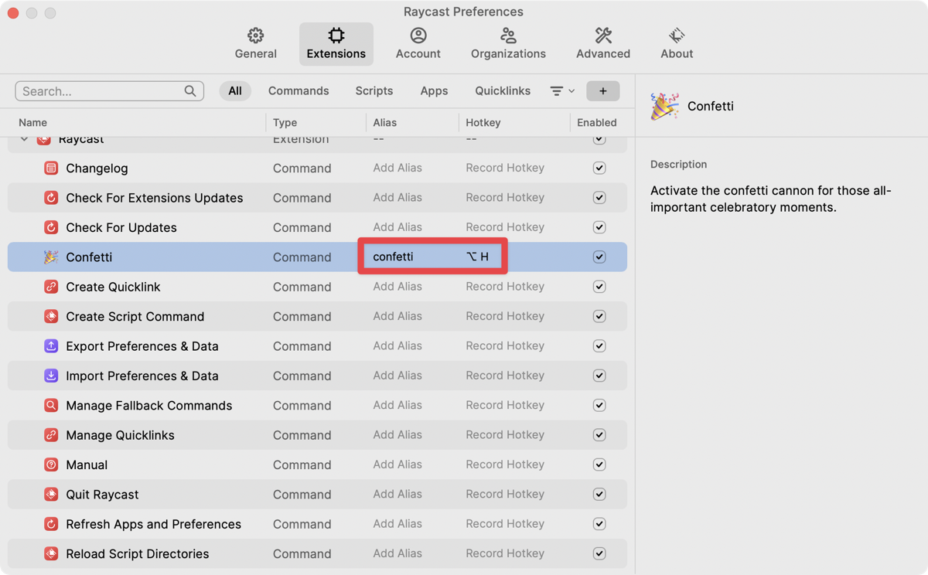Sort the list by Name column
This screenshot has height=575, width=928.
pyautogui.click(x=33, y=123)
